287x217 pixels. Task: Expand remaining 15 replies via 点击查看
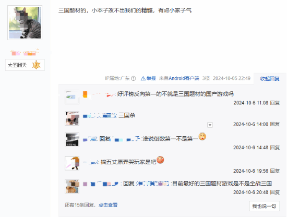coord(108,205)
